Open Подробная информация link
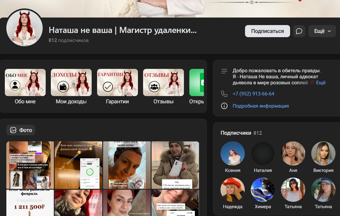The height and width of the screenshot is (216, 340). [x=261, y=106]
